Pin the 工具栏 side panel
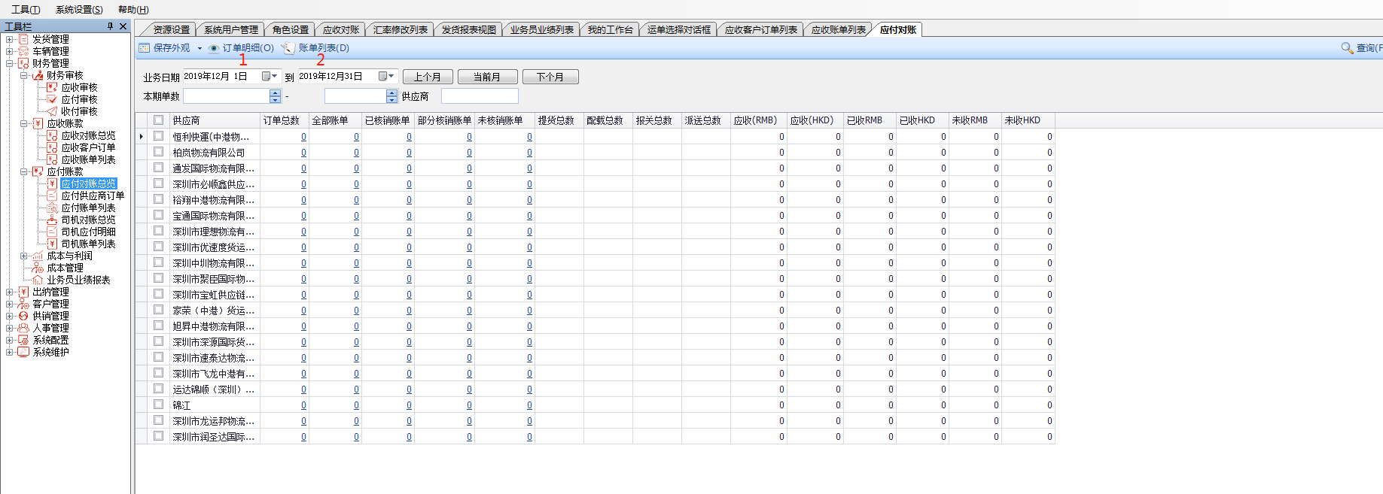1383x494 pixels. pyautogui.click(x=110, y=26)
